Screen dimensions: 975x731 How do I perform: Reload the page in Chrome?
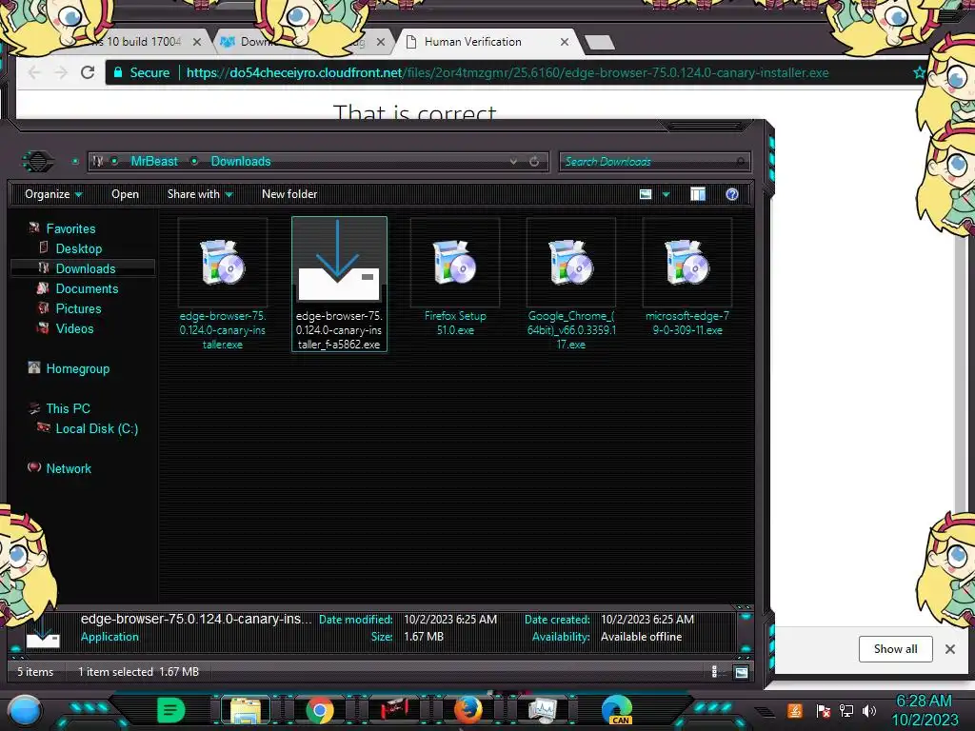pos(88,72)
